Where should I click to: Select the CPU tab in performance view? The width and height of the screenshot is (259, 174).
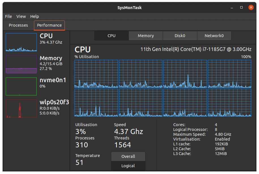click(x=111, y=36)
